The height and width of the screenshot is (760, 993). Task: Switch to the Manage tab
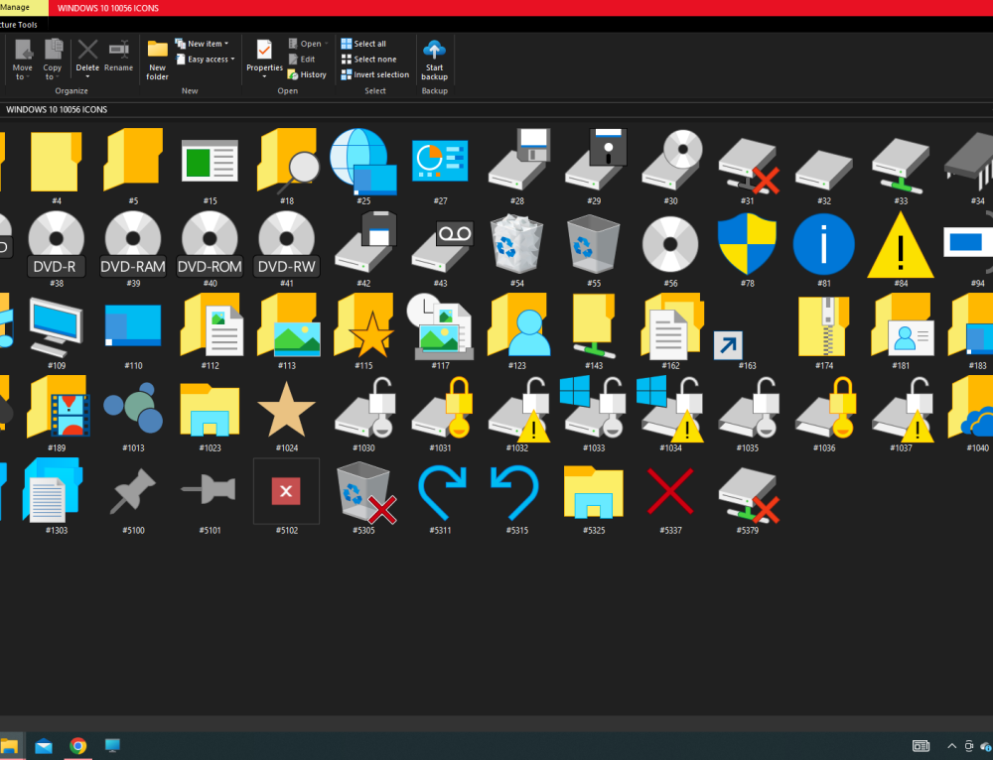(14, 7)
